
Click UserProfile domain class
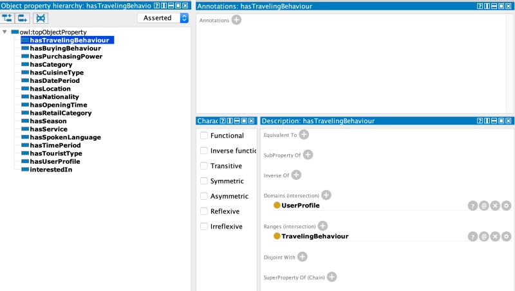pyautogui.click(x=300, y=206)
